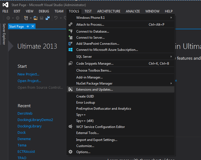Open the VIEW menu
The image size is (201, 160).
tap(29, 11)
